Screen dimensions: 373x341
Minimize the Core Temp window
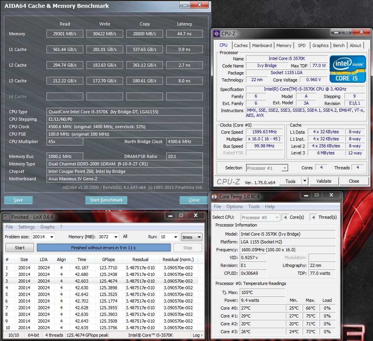(306, 195)
